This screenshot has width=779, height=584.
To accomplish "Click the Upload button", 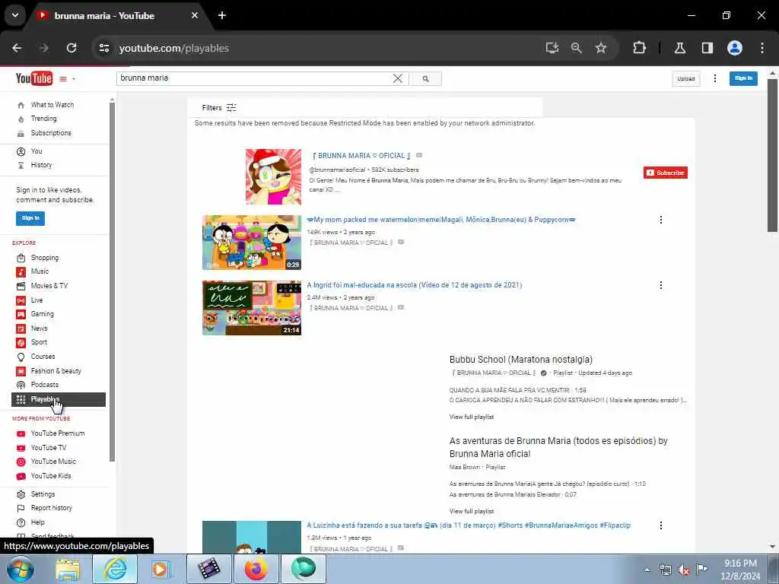I will 686,78.
